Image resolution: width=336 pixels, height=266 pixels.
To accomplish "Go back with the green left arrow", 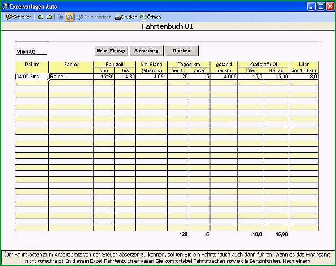I will tap(40, 17).
